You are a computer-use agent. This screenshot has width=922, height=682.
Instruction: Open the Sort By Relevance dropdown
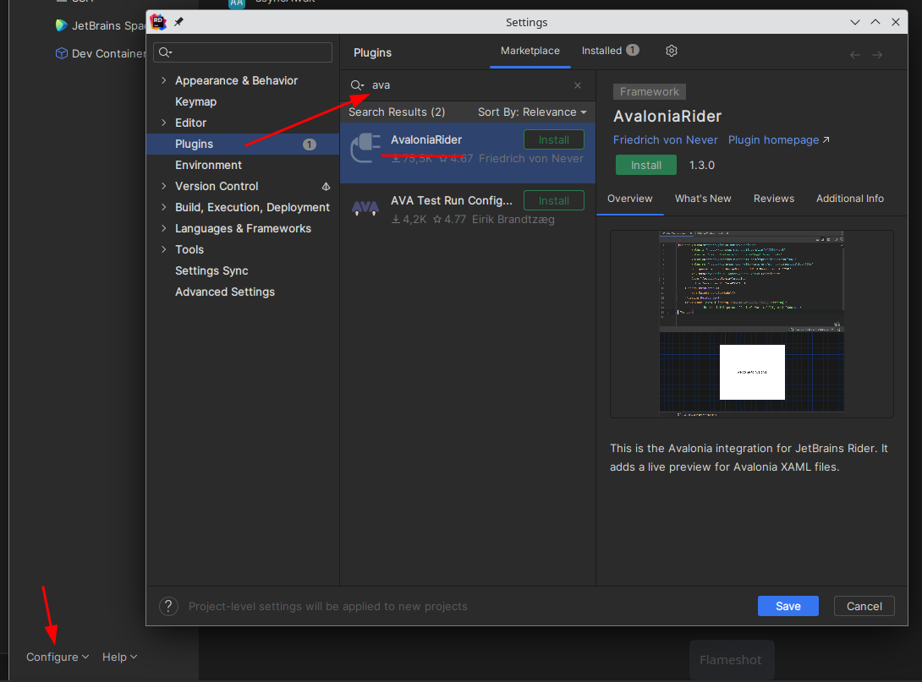[x=531, y=112]
